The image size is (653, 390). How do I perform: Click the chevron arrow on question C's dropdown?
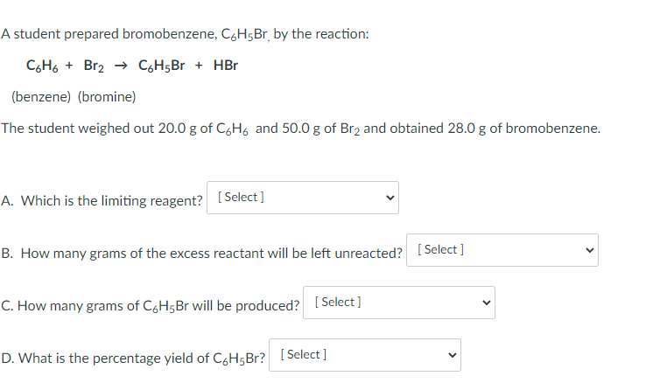point(485,303)
